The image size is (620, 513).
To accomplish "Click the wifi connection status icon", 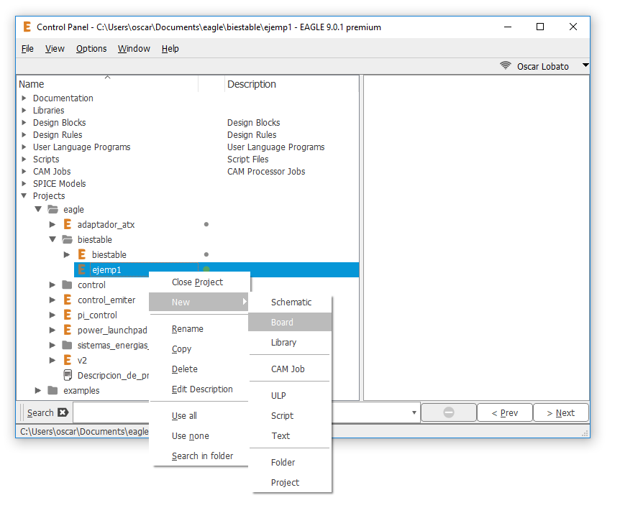I will [x=506, y=66].
